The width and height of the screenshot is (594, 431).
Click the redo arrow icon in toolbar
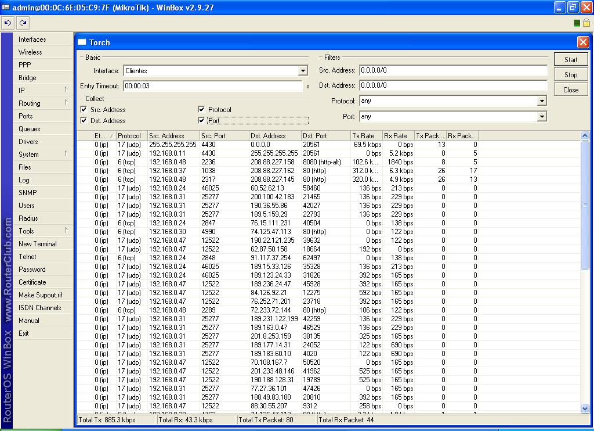pos(23,23)
